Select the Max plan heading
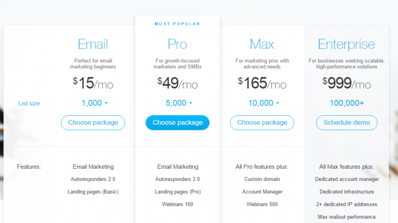The width and height of the screenshot is (398, 223). (262, 44)
